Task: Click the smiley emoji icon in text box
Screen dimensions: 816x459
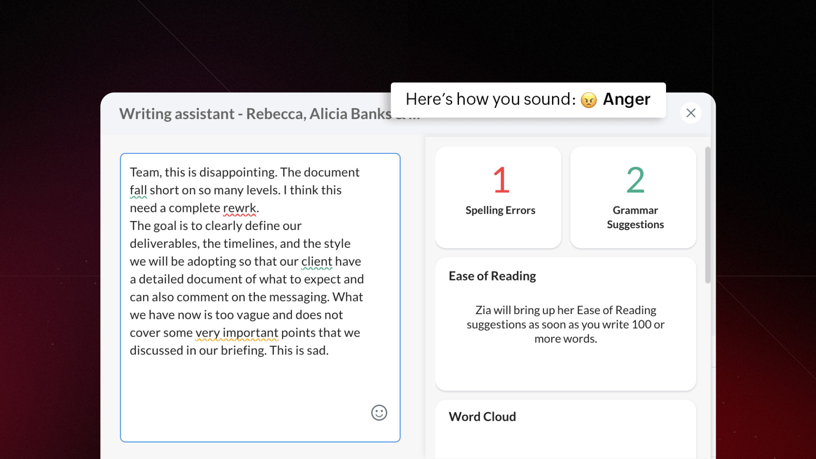Action: click(379, 412)
